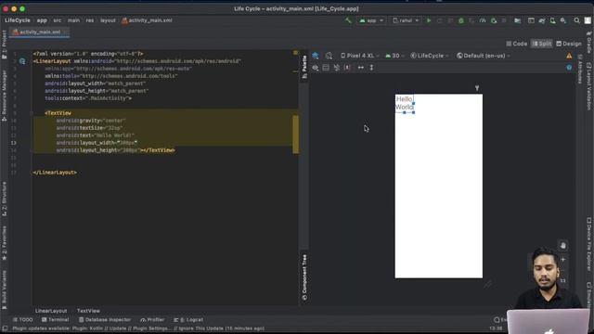The image size is (594, 334).
Task: Open the Build Variants side panel
Action: pyautogui.click(x=4, y=289)
